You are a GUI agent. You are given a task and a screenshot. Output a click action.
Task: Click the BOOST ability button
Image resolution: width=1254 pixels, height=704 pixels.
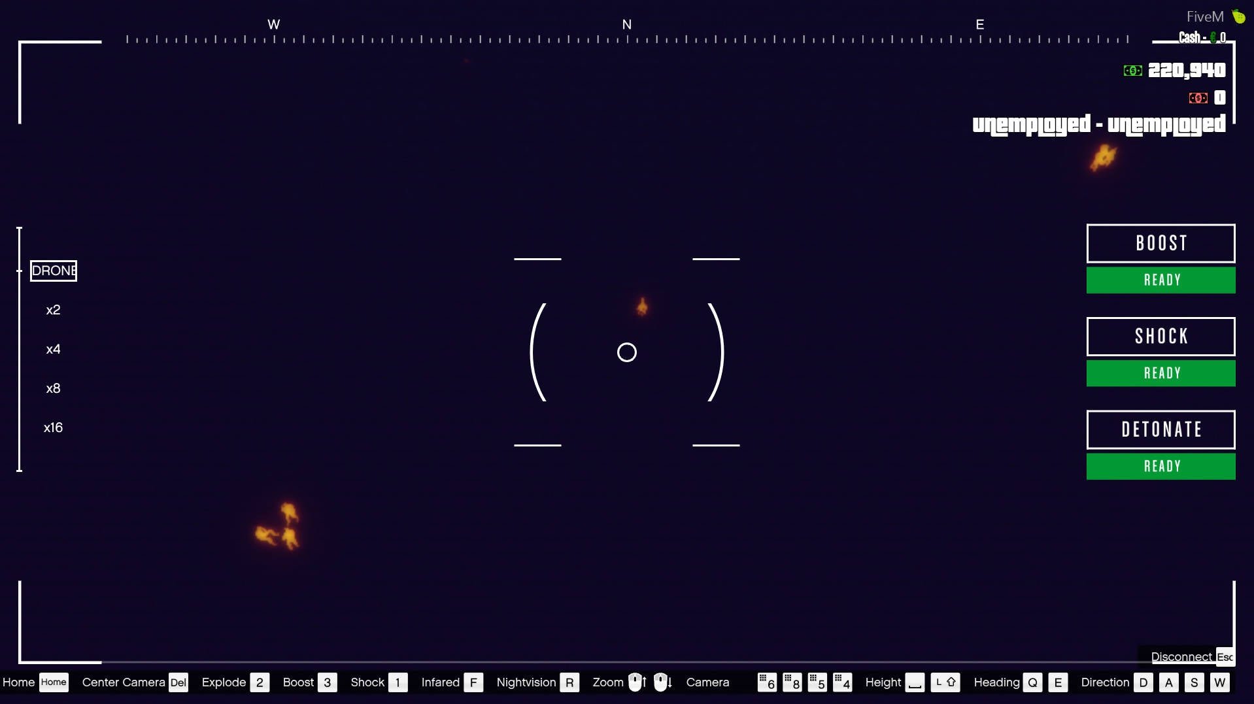pos(1161,243)
